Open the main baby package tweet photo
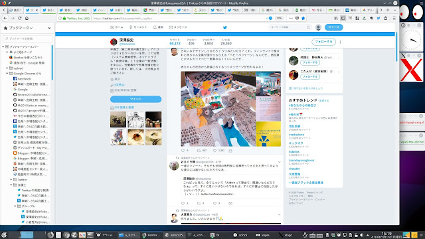 click(x=218, y=109)
